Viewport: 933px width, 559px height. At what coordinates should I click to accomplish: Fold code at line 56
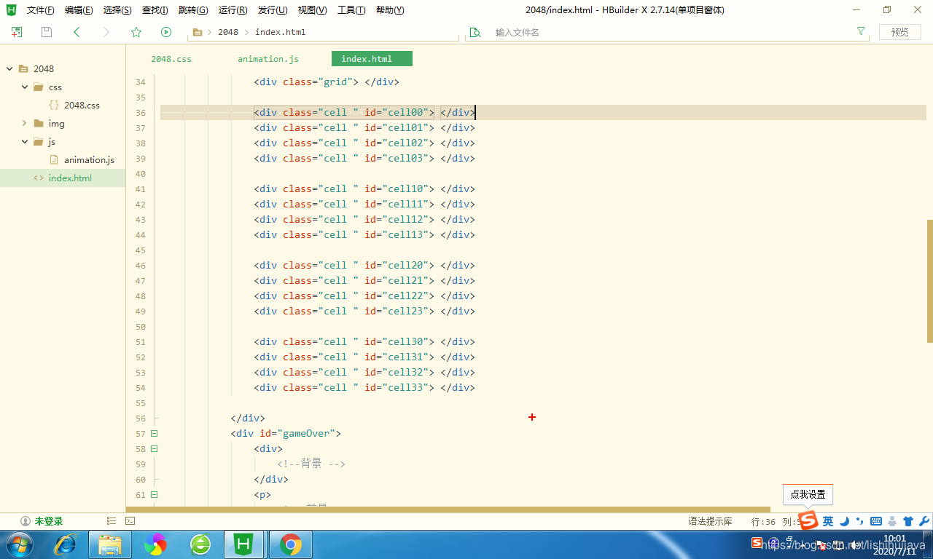(155, 419)
